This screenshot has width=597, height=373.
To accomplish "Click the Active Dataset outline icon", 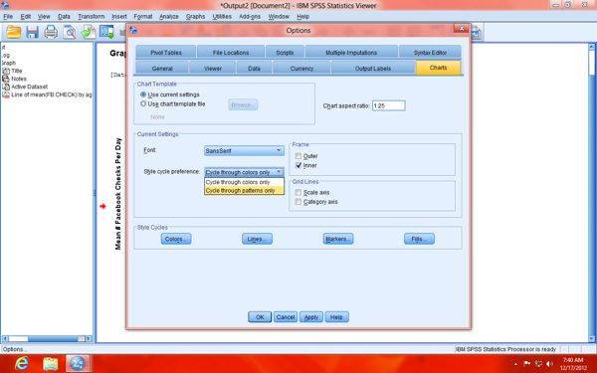I will click(x=6, y=87).
